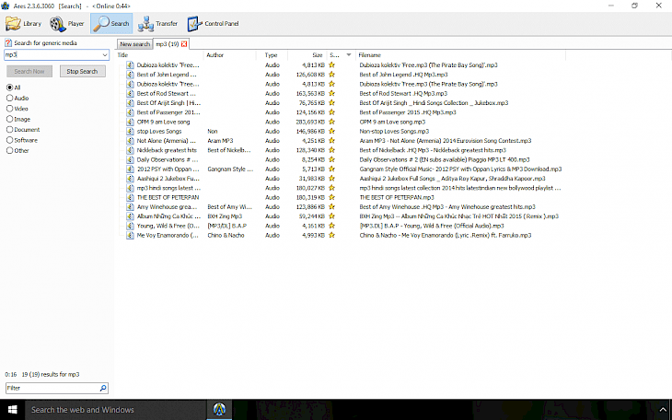Image resolution: width=672 pixels, height=420 pixels.
Task: Click the Search Now button
Action: click(29, 71)
